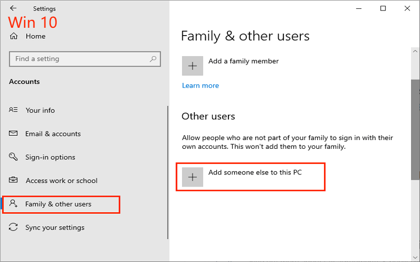This screenshot has height=262, width=420.
Task: Click the Family & other users person icon
Action: pyautogui.click(x=13, y=204)
